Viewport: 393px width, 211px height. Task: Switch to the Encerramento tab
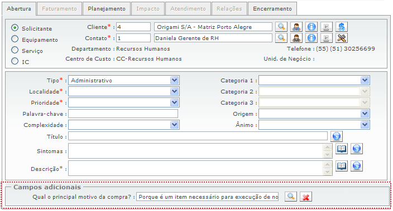click(272, 9)
